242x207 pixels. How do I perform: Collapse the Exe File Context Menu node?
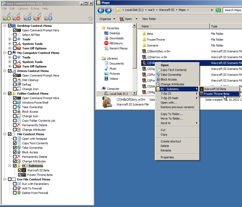pos(5,179)
